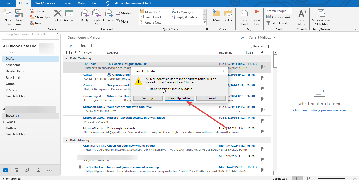This screenshot has height=180, width=359.
Task: Select the Unread message filter tab
Action: (x=85, y=46)
